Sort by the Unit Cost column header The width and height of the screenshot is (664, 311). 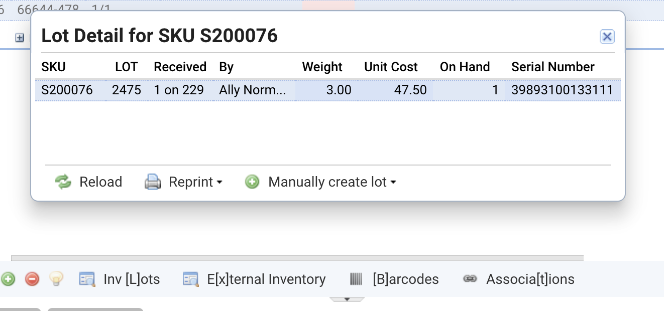coord(391,67)
